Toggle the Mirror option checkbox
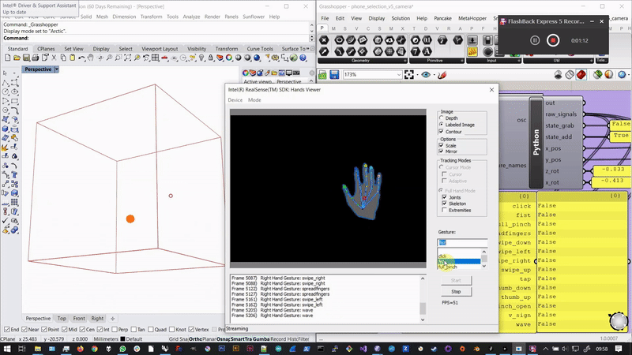632x355 pixels. tap(442, 151)
